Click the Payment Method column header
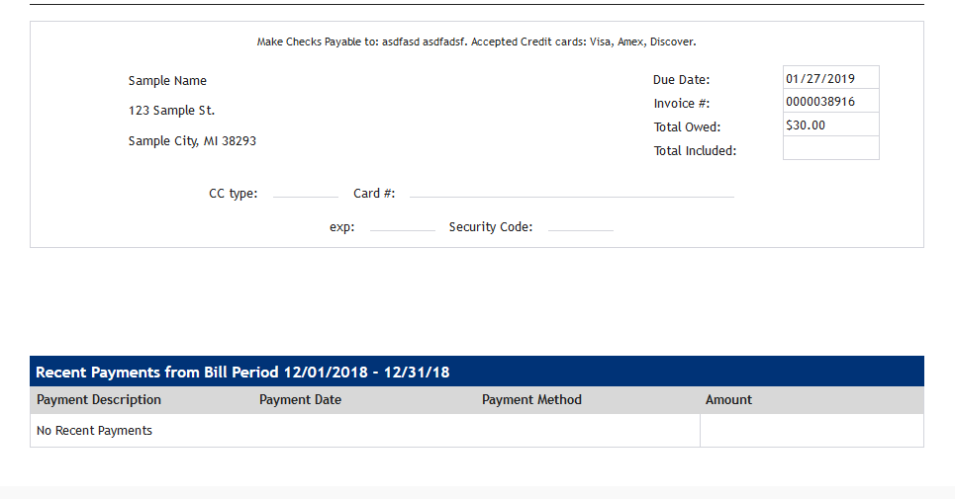The height and width of the screenshot is (499, 955). click(x=531, y=400)
